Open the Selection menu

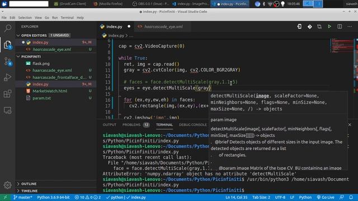[25, 17]
